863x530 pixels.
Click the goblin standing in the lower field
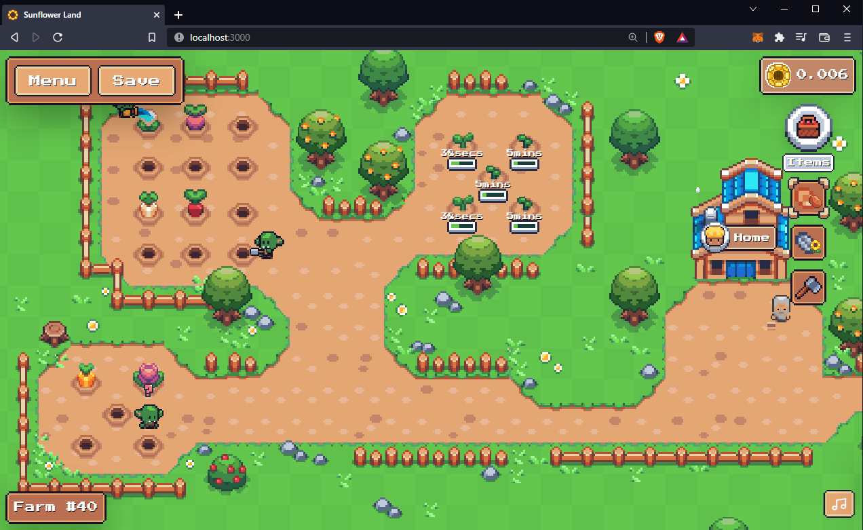pyautogui.click(x=148, y=416)
